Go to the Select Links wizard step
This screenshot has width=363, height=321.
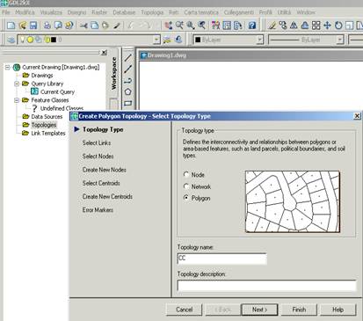(x=97, y=142)
